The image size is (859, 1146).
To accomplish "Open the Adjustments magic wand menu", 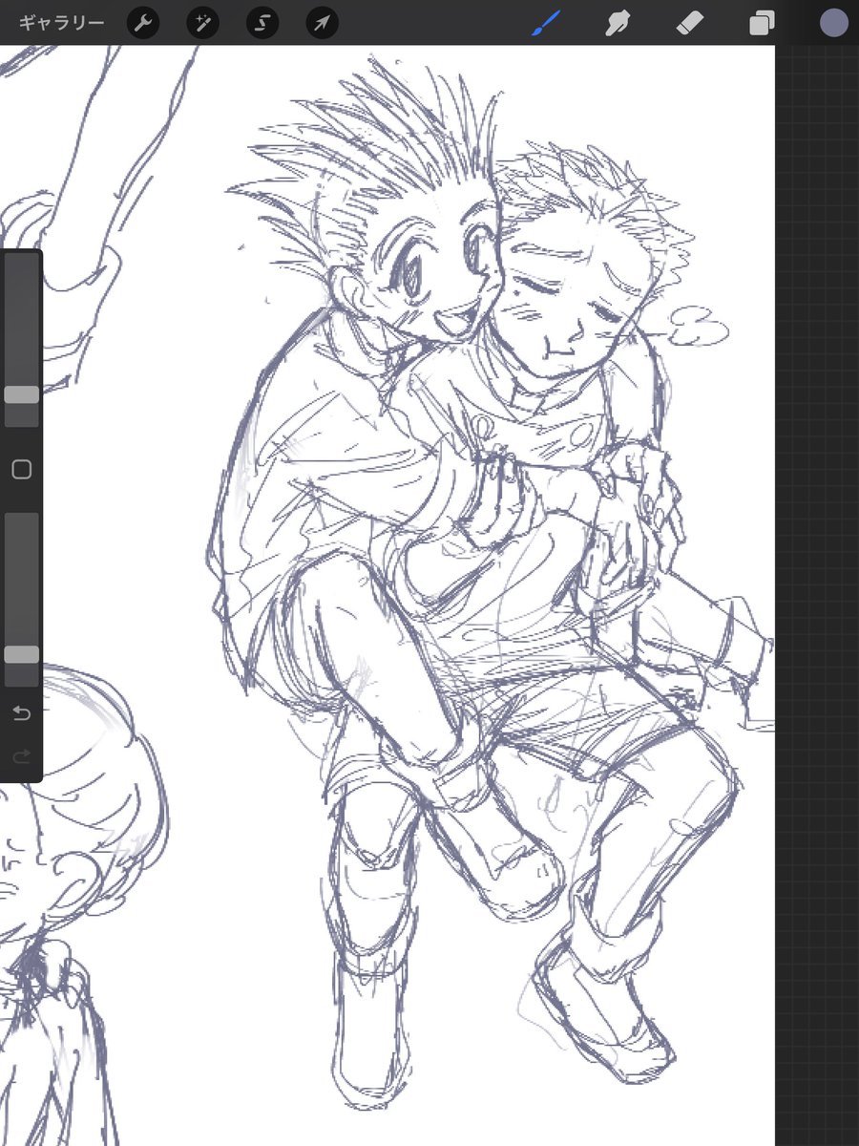I will pyautogui.click(x=202, y=23).
